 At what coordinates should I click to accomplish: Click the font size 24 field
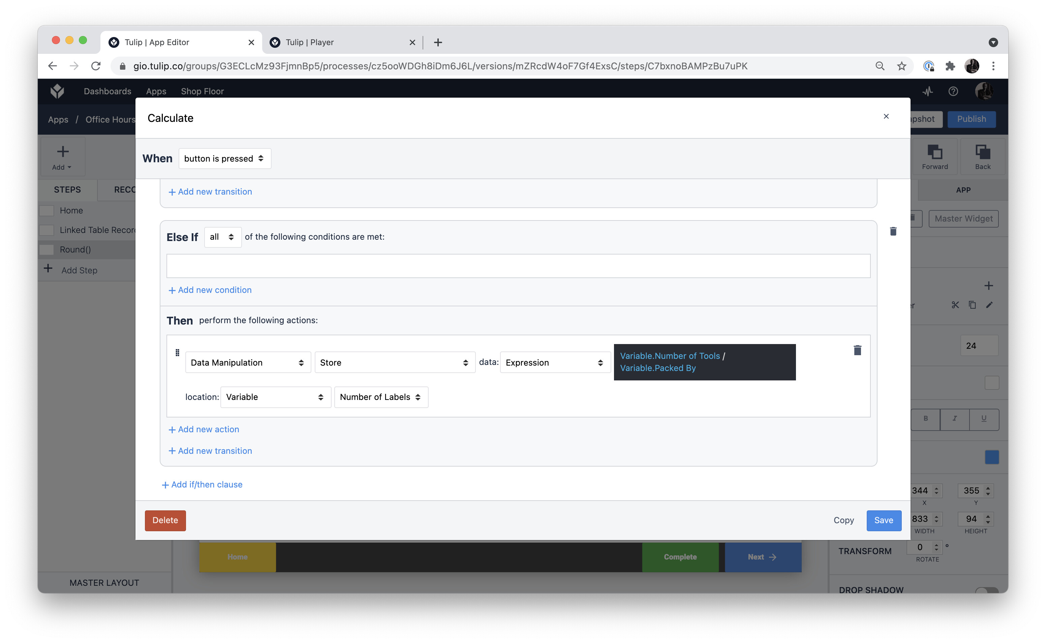(x=979, y=345)
